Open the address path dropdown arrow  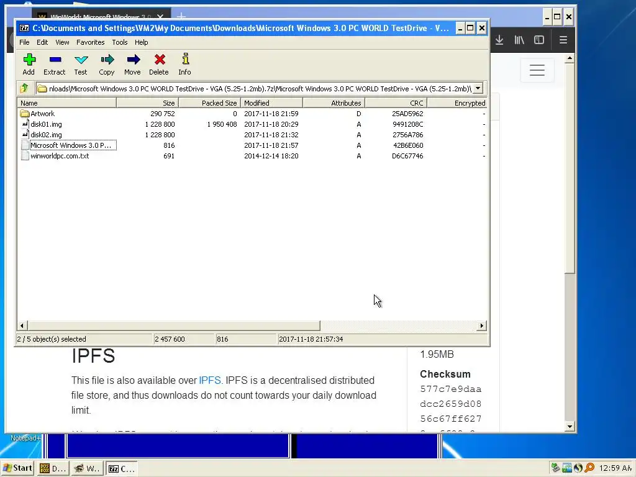coord(478,88)
